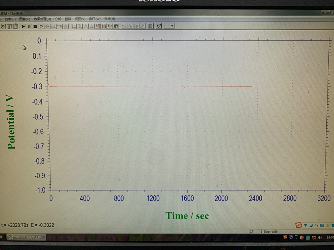This screenshot has height=250, width=334.
Task: Click the font settings icon
Action: pyautogui.click(x=110, y=26)
